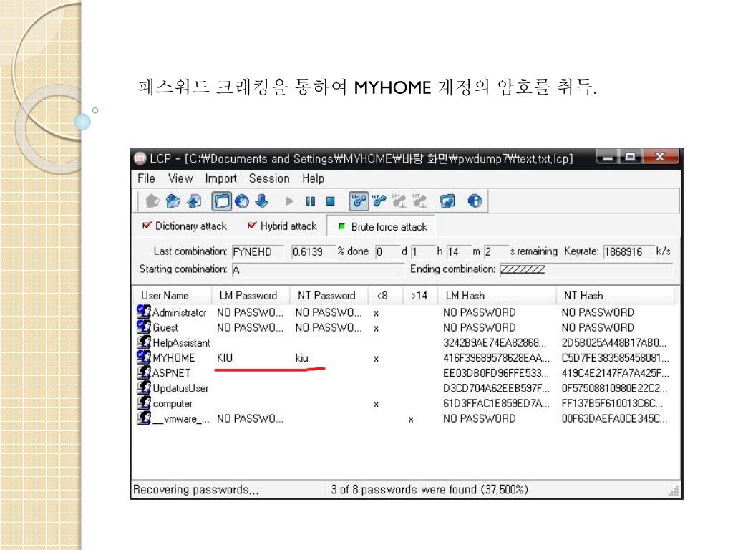
Task: Click the Keyrate value 1868916
Action: click(628, 251)
